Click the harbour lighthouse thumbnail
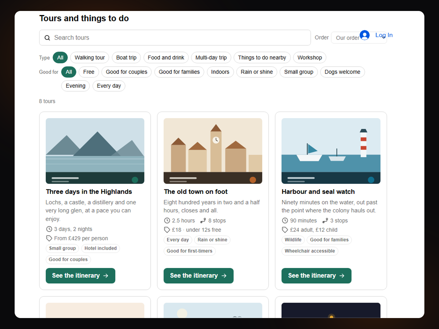The width and height of the screenshot is (439, 329). coord(331,151)
